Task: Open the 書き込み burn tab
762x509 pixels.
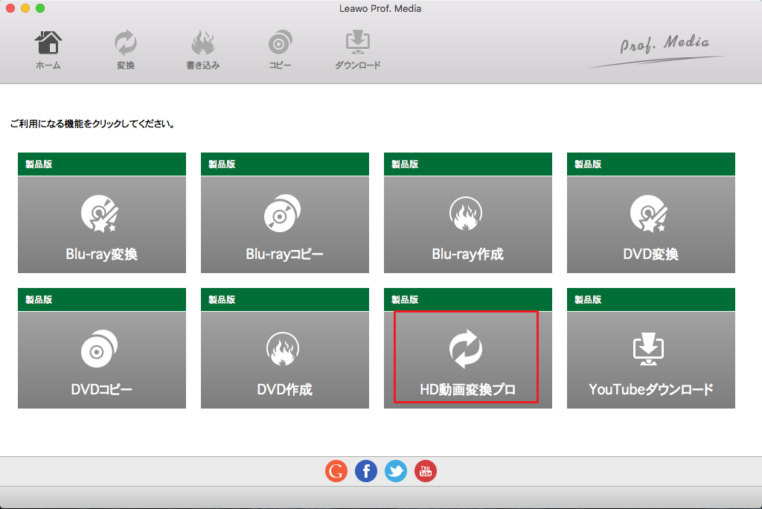Action: point(202,50)
